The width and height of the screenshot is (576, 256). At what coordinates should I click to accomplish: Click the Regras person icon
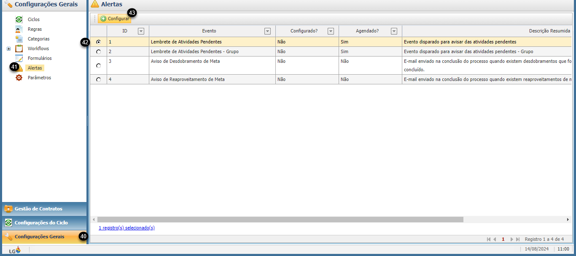(x=19, y=29)
